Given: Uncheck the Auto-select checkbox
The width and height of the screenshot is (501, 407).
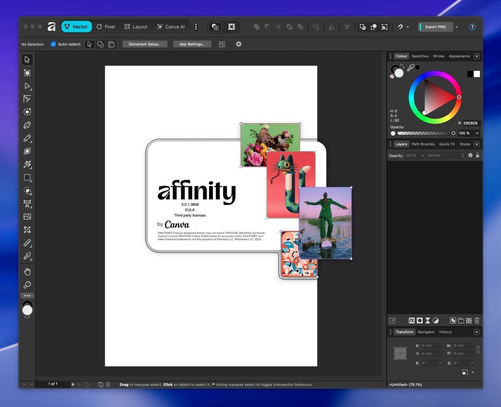Looking at the screenshot, I should (x=53, y=44).
